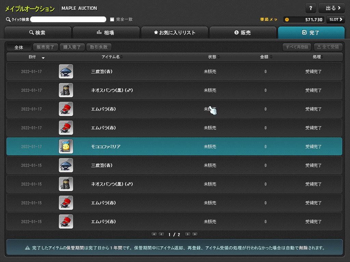Select the モココファミリア row name
This screenshot has height=262, width=350.
[106, 147]
